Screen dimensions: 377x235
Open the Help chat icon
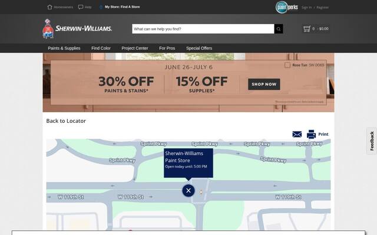coord(81,7)
